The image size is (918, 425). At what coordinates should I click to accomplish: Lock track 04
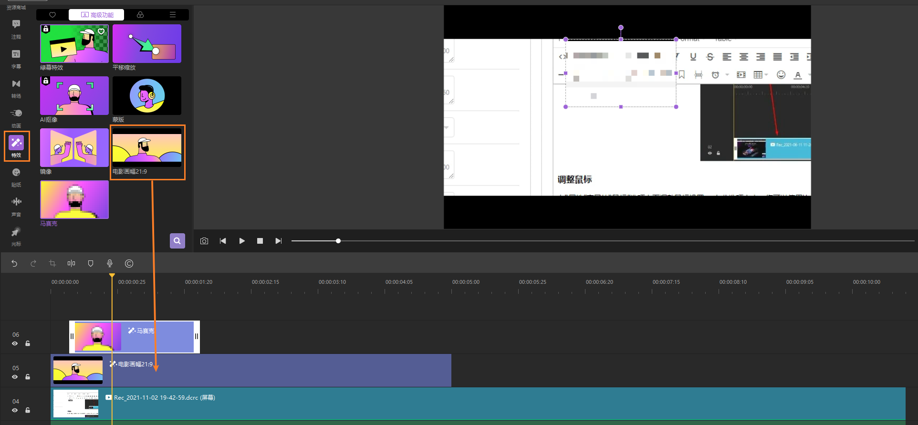[28, 410]
